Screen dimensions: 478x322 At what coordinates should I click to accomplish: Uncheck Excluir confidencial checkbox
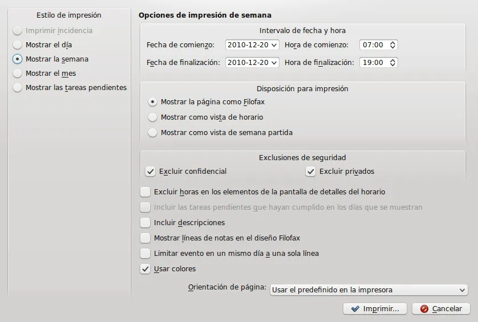coord(150,172)
